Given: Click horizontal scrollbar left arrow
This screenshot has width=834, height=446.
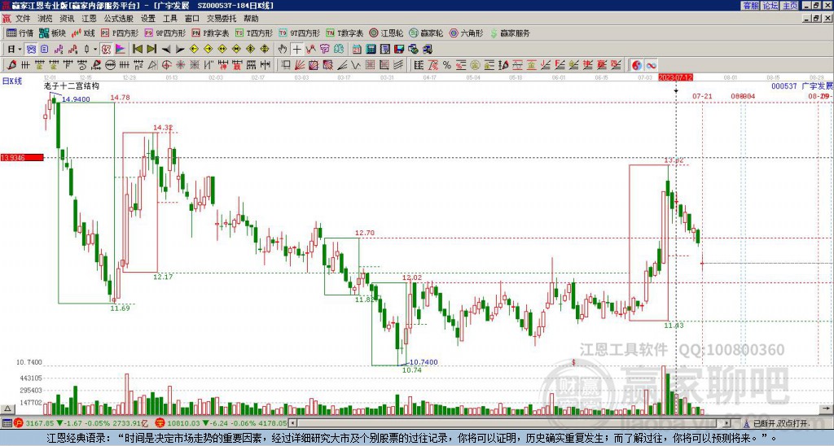Looking at the screenshot, I should pos(292,423).
